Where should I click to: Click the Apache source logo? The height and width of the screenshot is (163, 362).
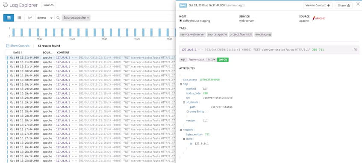click(x=318, y=18)
